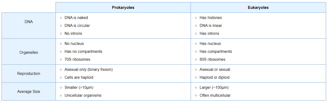Image resolution: width=327 pixels, height=102 pixels.
Task: Click the Prokaryotes column header
Action: (123, 8)
